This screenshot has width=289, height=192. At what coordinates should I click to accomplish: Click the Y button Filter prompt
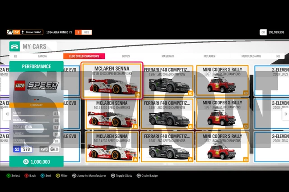[62, 176]
